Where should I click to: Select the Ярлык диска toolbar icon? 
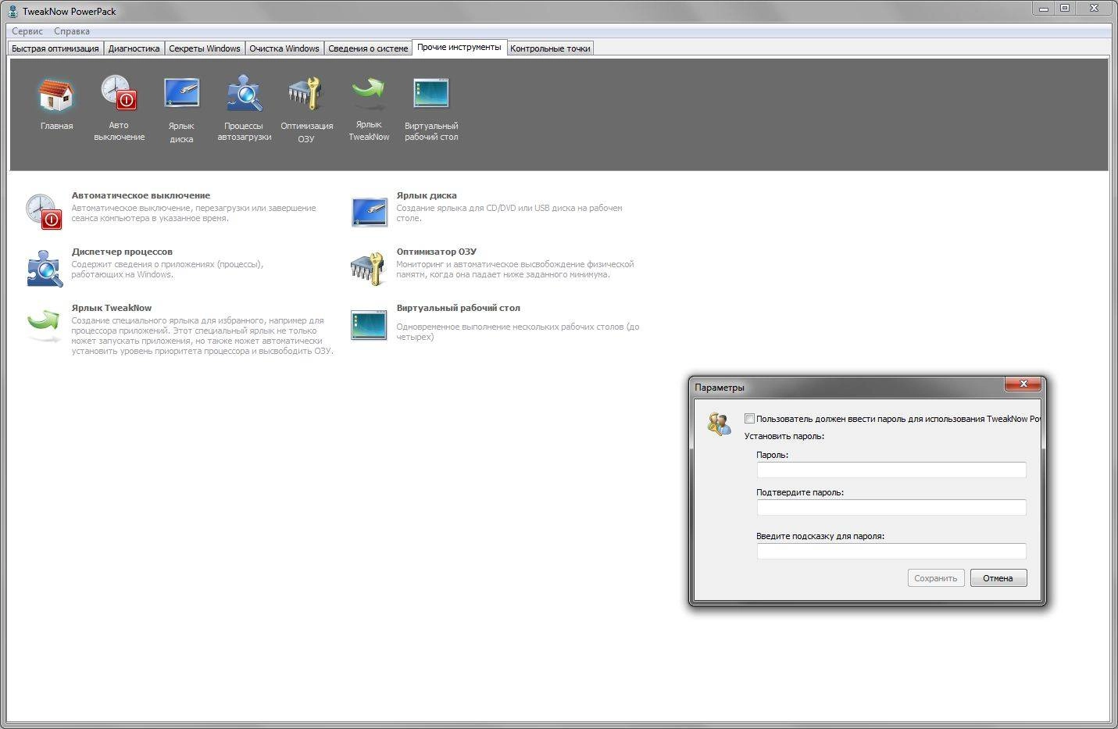click(181, 94)
